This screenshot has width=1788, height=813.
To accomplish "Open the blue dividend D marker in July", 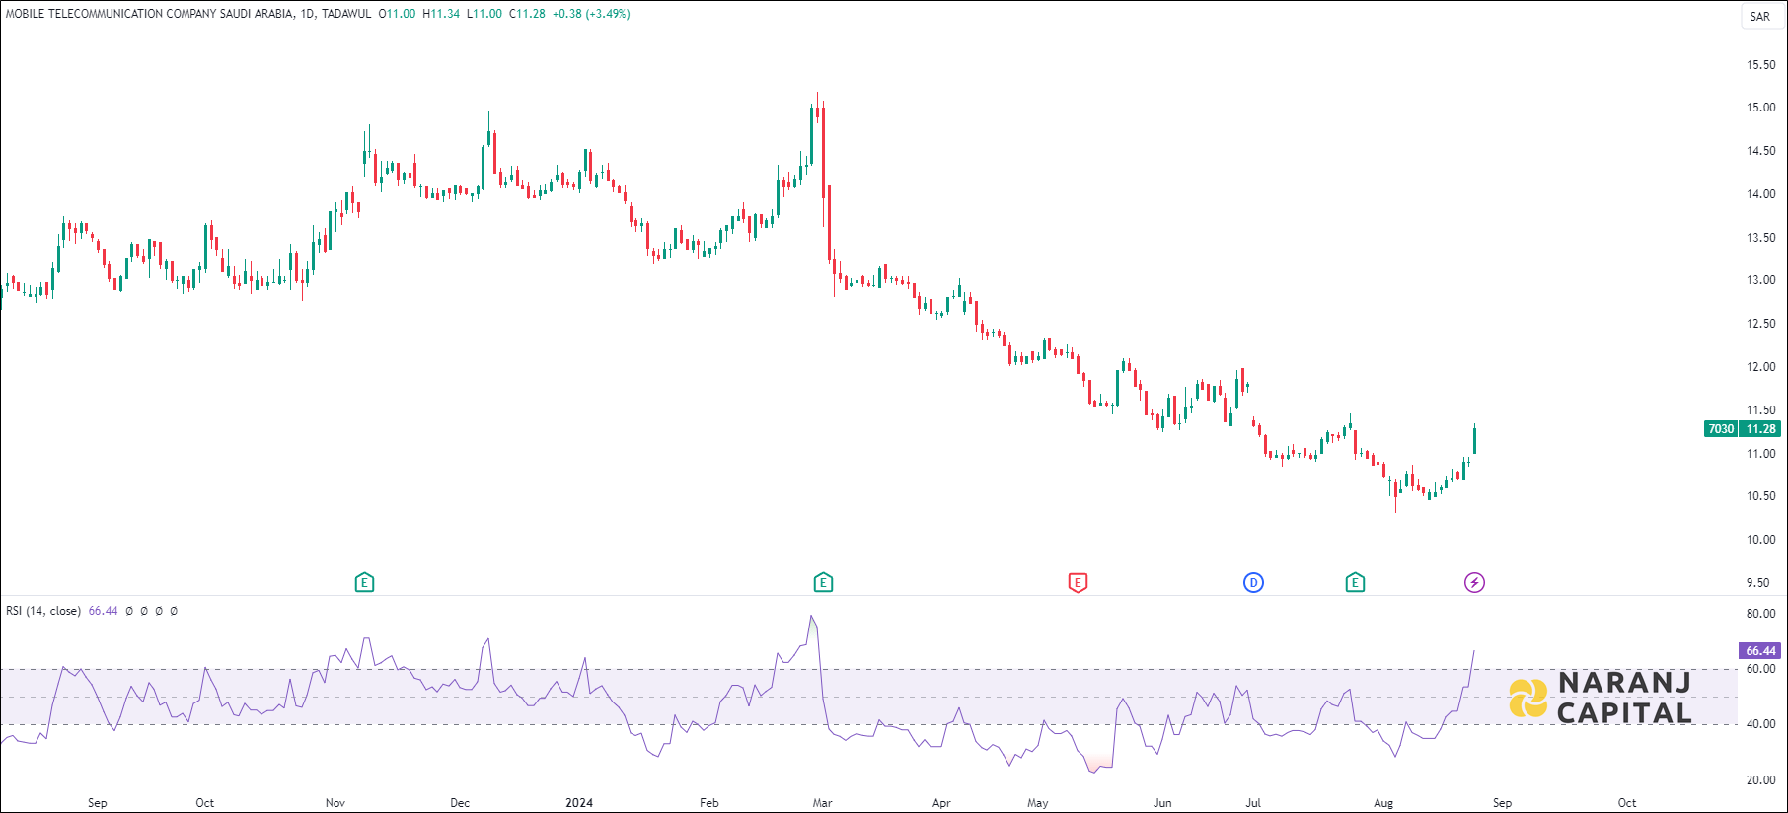I will click(1253, 583).
